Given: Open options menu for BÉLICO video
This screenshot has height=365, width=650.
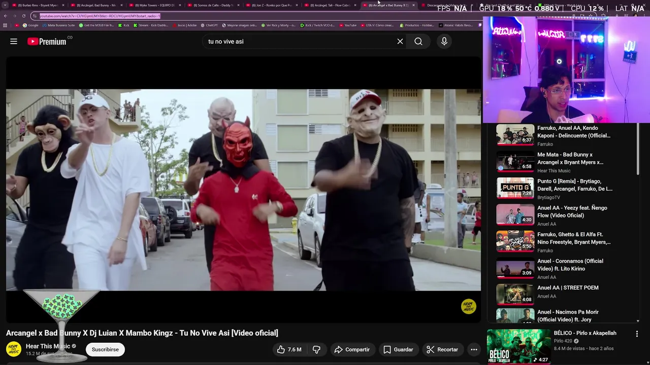Looking at the screenshot, I should (x=637, y=334).
